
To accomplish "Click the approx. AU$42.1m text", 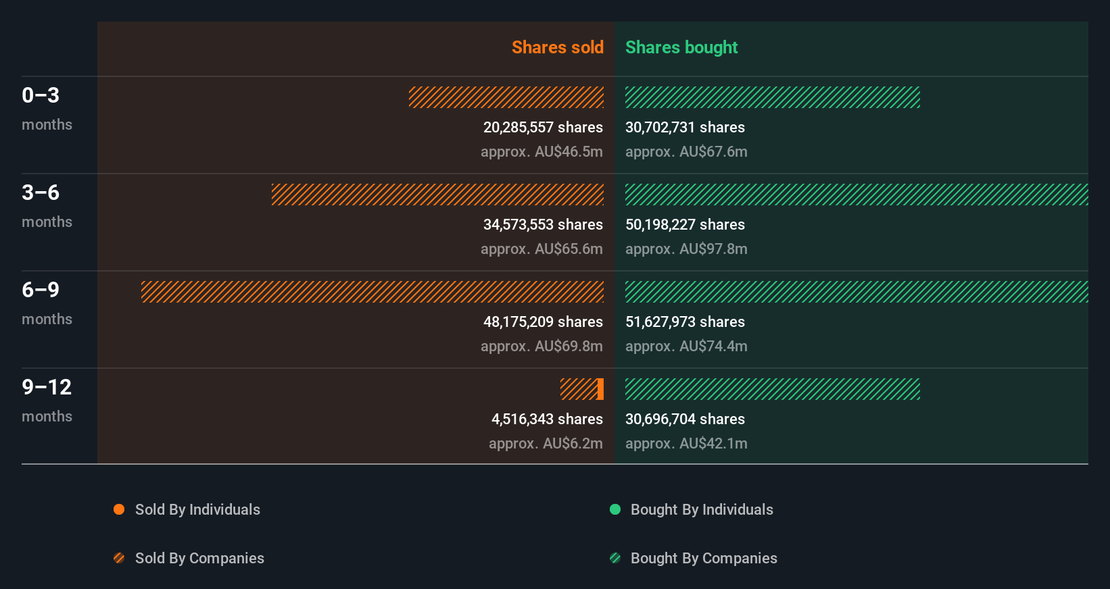I will [686, 443].
